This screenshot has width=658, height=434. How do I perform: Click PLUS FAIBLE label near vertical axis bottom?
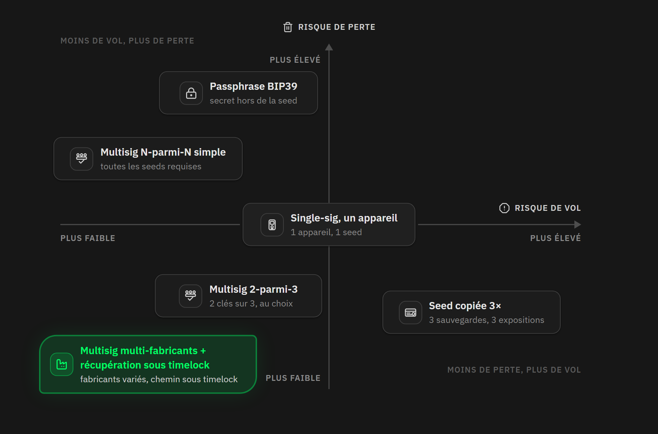click(x=293, y=378)
